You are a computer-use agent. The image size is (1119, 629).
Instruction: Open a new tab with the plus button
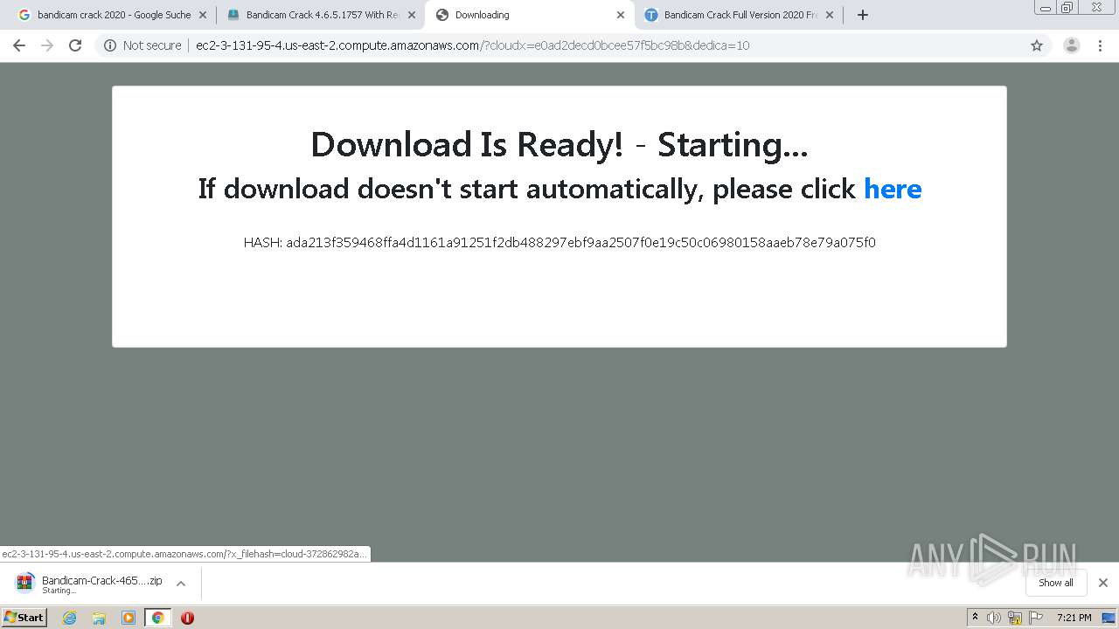(x=863, y=15)
